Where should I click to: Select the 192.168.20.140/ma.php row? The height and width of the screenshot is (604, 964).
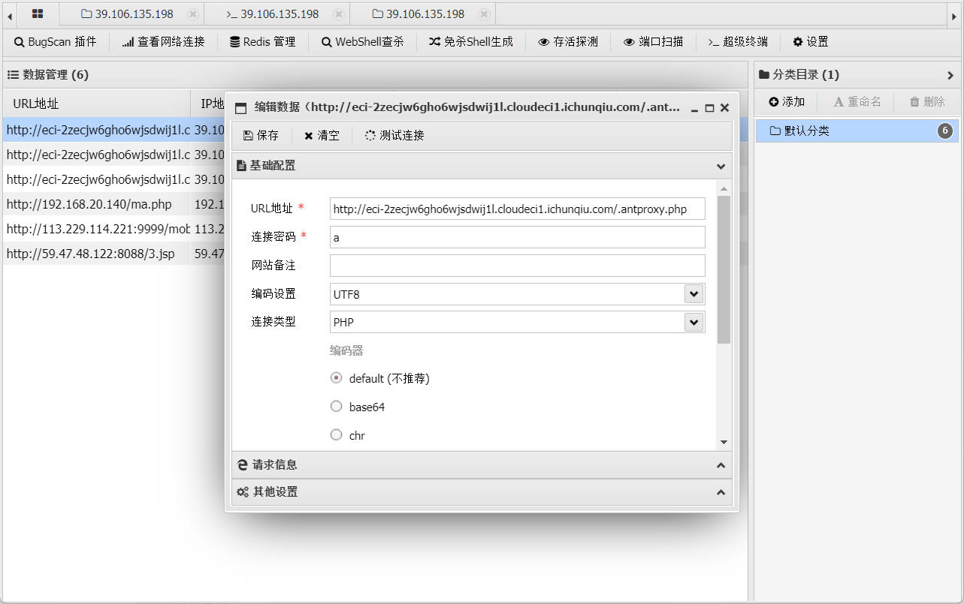point(375,204)
